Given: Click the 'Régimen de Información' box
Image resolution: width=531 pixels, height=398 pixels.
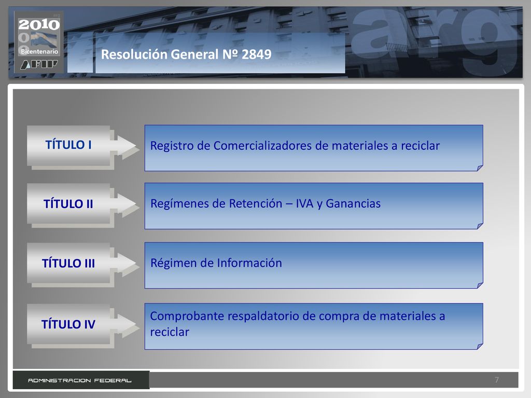Looking at the screenshot, I should click(x=314, y=265).
